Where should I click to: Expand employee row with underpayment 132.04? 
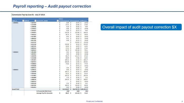click(31, 44)
